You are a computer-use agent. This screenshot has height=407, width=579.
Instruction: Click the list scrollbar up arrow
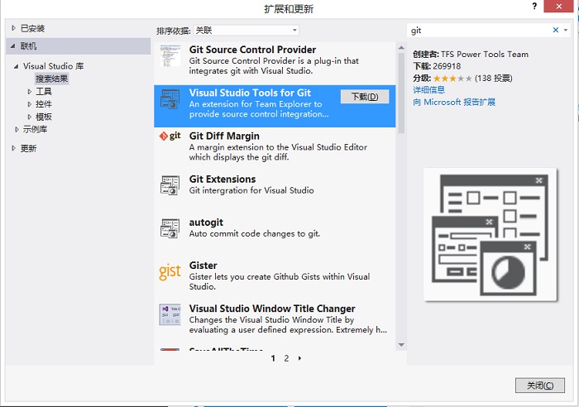(x=401, y=48)
